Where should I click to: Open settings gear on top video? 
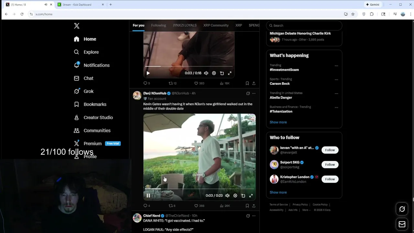tap(214, 73)
